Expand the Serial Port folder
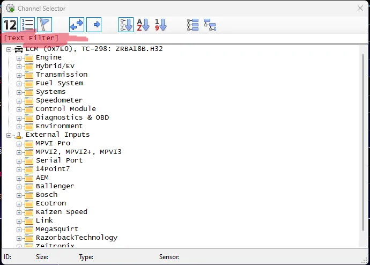This screenshot has width=370, height=265. pos(19,161)
